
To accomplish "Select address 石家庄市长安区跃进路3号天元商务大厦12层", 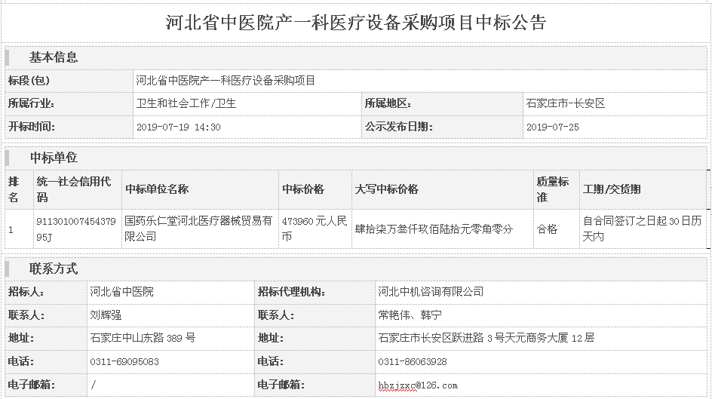I will (x=486, y=338).
